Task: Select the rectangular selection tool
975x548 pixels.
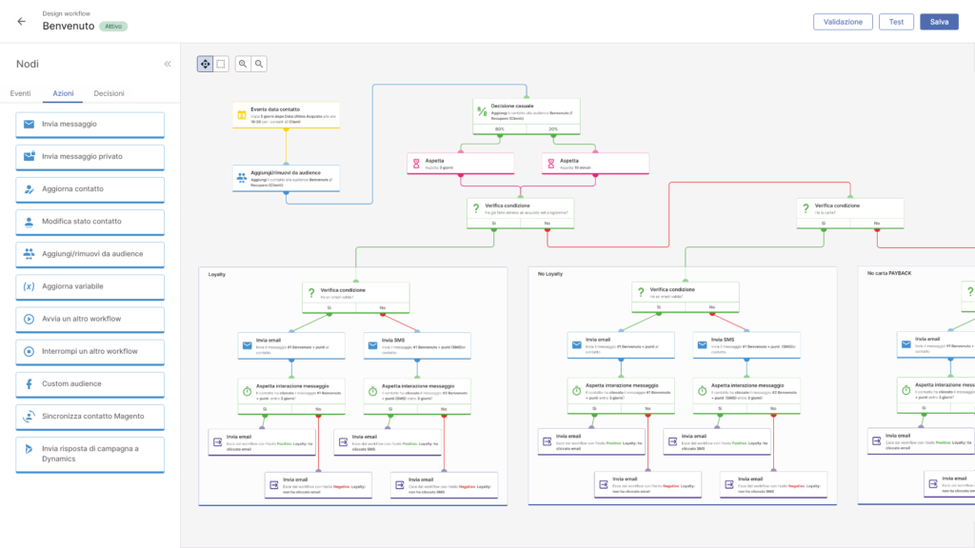Action: coord(221,64)
